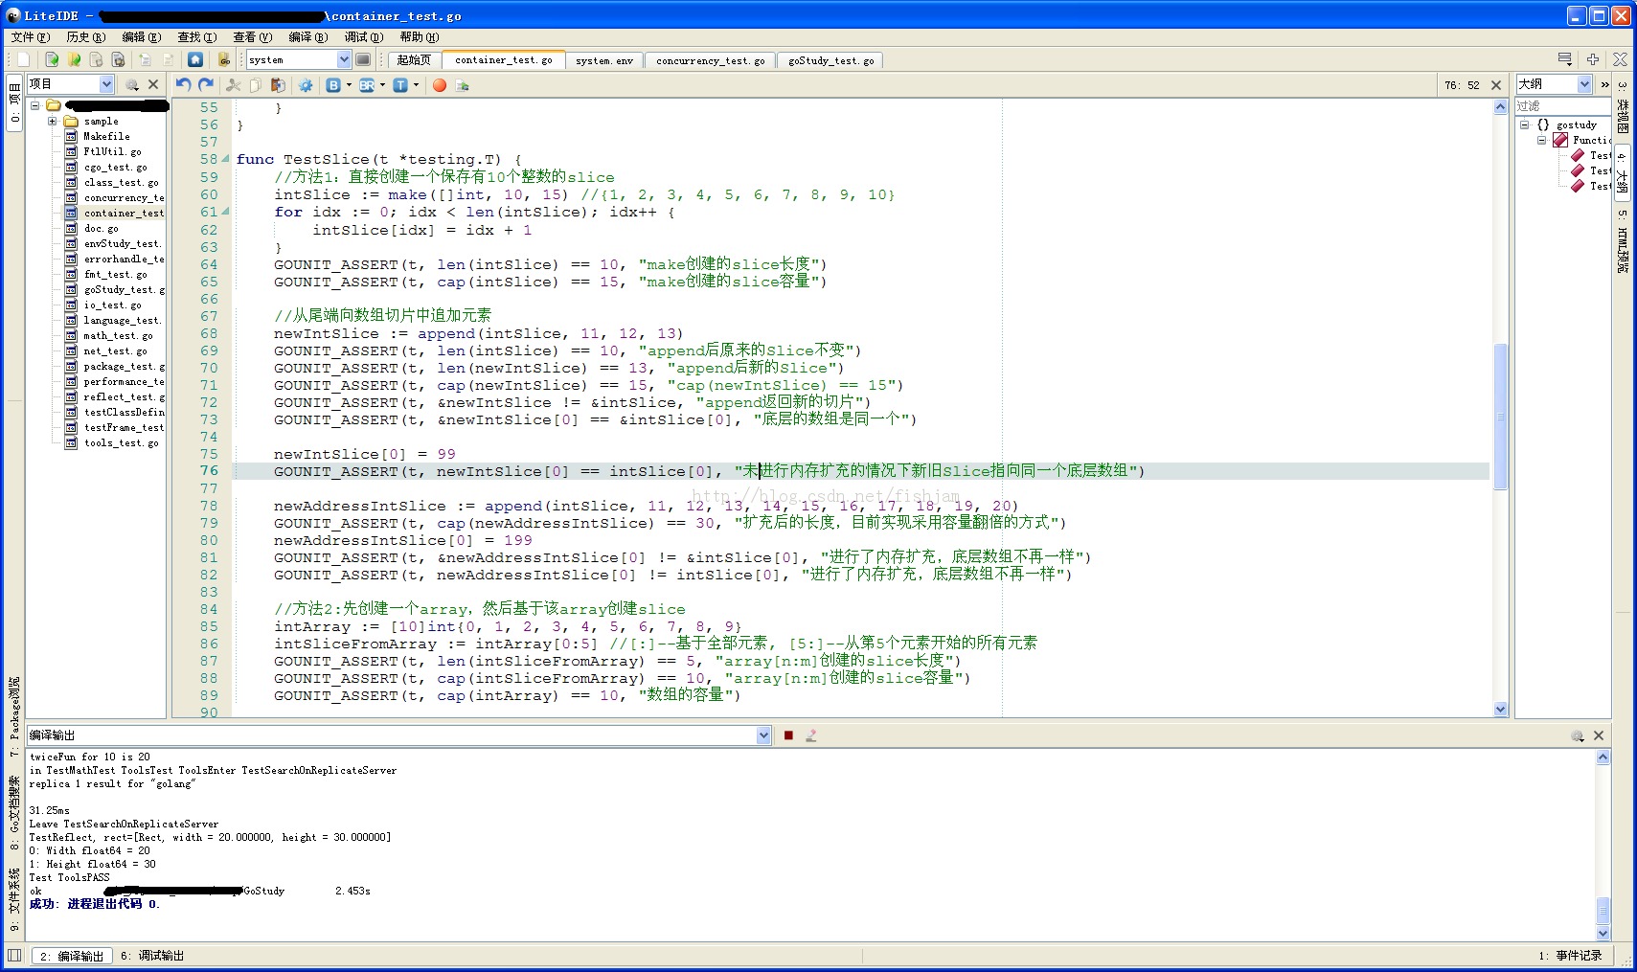Click the blue gear icon in editor toolbar
Viewport: 1637px width, 972px height.
tap(306, 85)
